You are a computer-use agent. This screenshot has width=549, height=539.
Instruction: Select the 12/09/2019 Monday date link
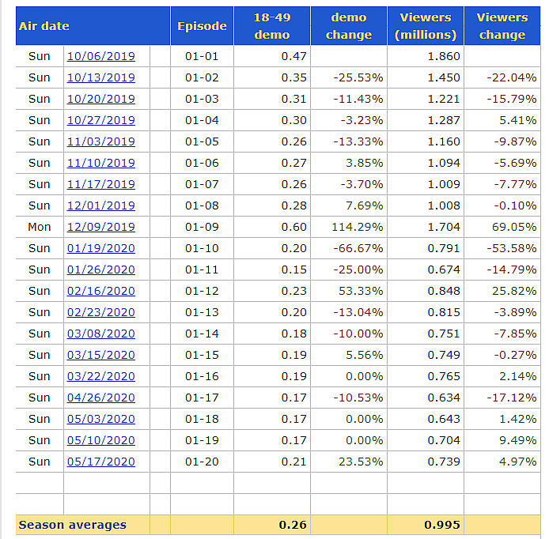click(100, 227)
